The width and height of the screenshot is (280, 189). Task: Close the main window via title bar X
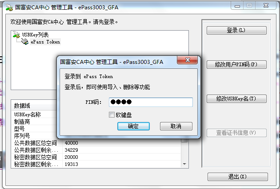266,5
